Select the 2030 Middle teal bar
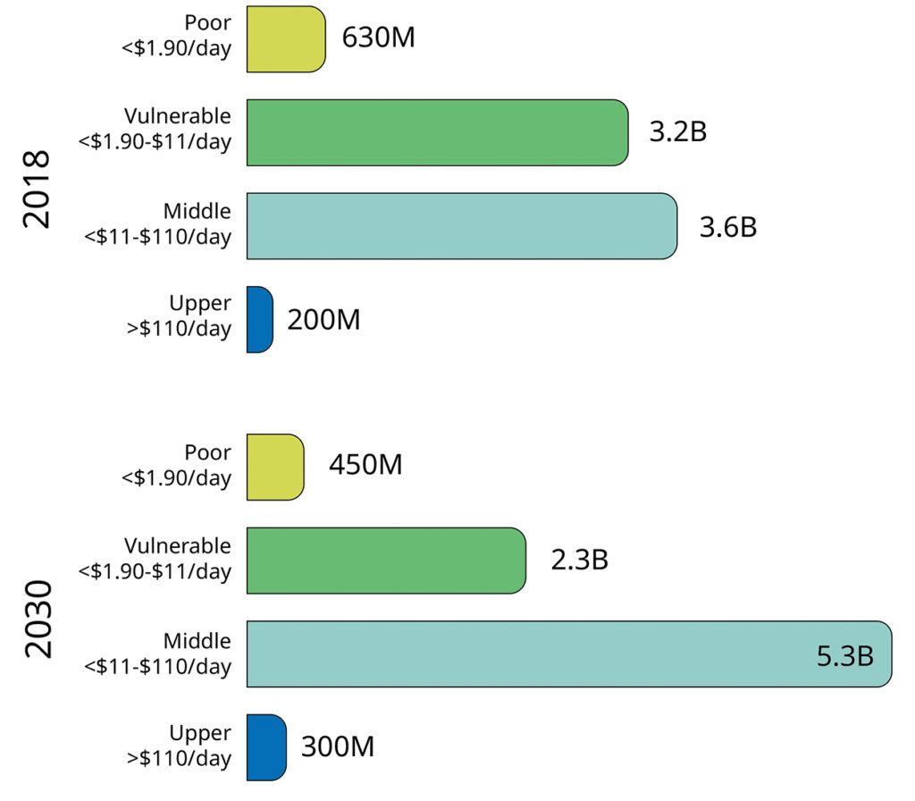The width and height of the screenshot is (915, 801). [x=569, y=653]
